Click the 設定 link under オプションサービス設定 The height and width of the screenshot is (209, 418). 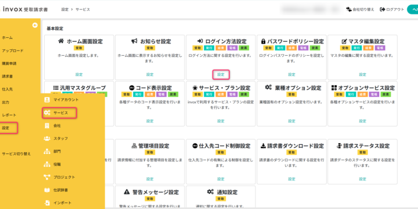click(362, 121)
